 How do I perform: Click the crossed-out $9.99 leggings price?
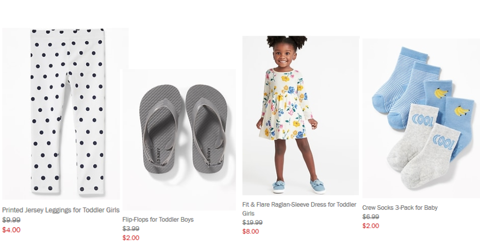pyautogui.click(x=11, y=220)
